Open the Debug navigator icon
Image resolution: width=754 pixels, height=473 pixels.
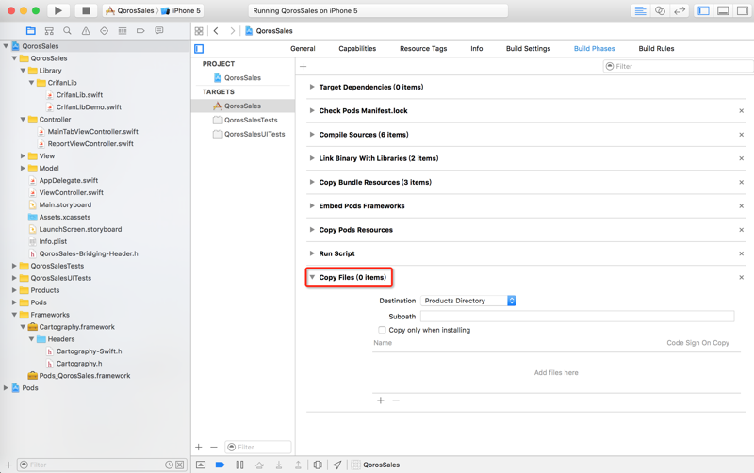(123, 31)
